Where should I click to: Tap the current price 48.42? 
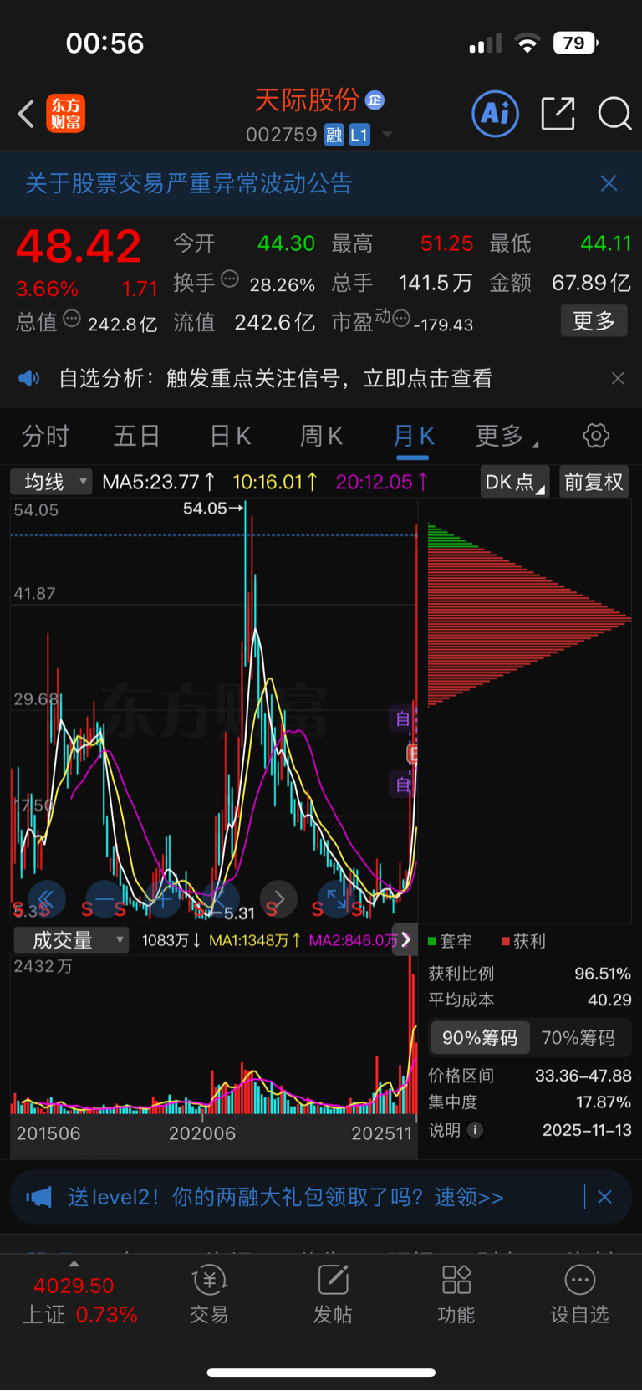(79, 247)
